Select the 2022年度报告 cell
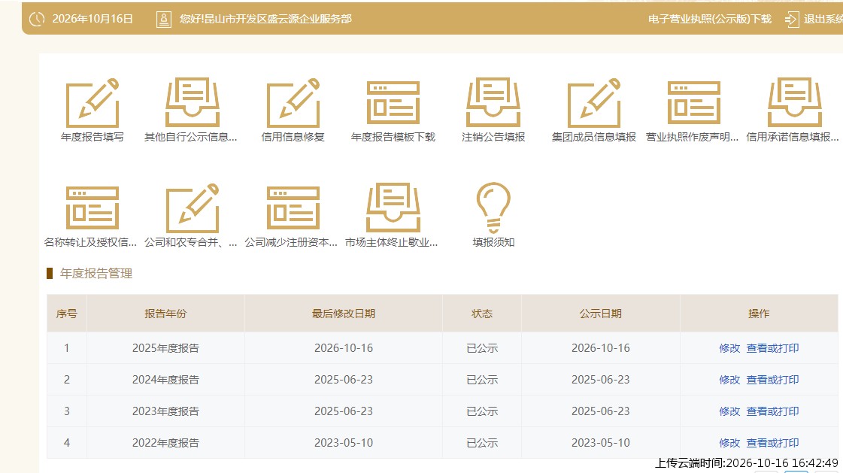Screen dimensions: 843x473 pos(165,444)
